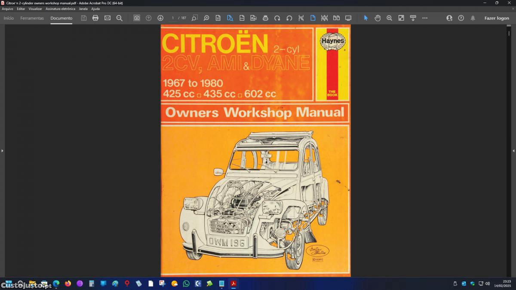
Task: Open WhatsApp from the taskbar
Action: [186, 284]
